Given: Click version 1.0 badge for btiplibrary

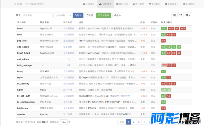Looking at the screenshot, I should click(x=163, y=108).
